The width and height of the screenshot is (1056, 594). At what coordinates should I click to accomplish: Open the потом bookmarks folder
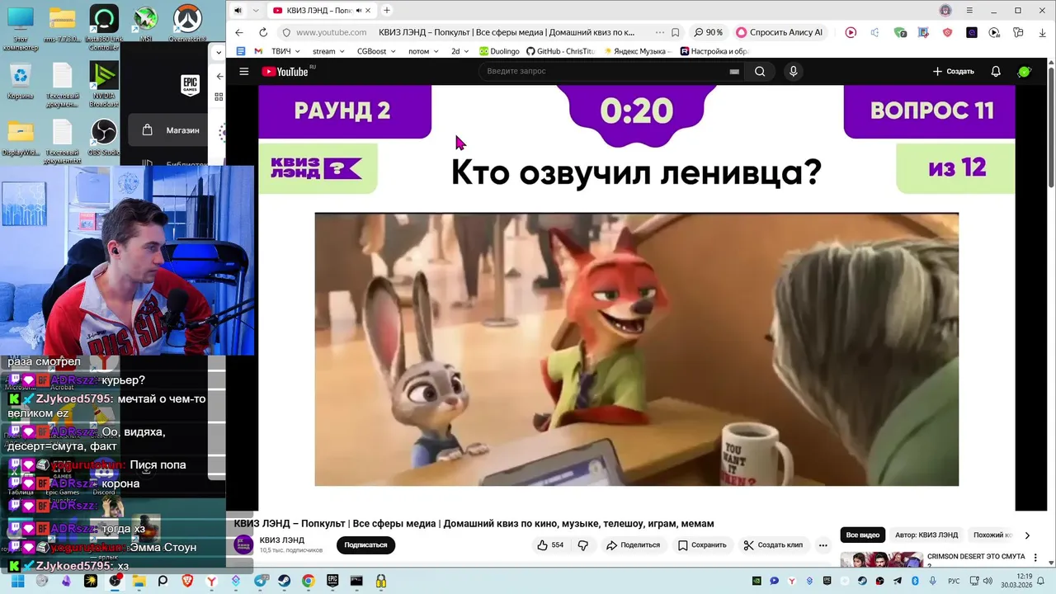click(423, 51)
